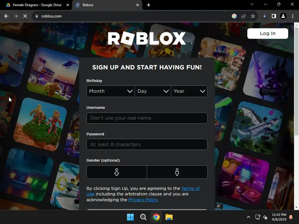Screen dimensions: 299x224
Task: Open the birthday Month dropdown
Action: (111, 91)
